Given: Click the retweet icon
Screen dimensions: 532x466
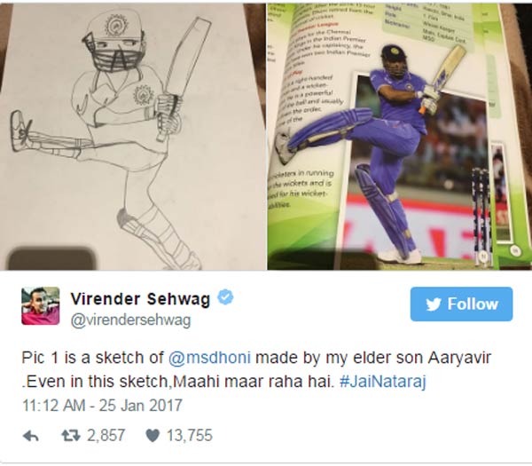Looking at the screenshot, I should 71,436.
